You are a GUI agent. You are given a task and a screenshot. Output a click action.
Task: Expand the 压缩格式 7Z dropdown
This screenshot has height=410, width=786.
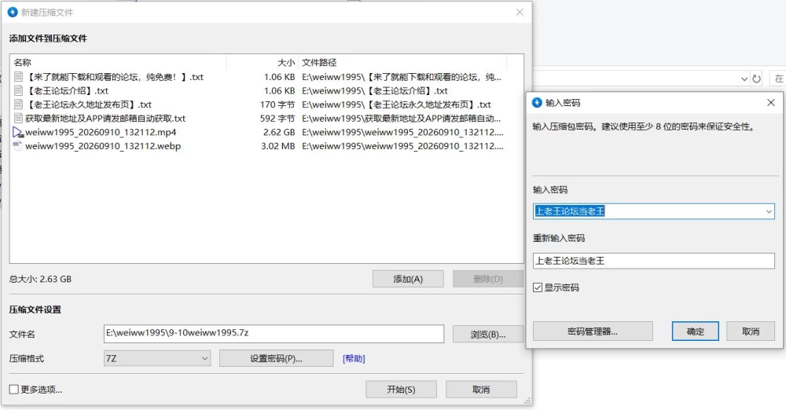(x=157, y=358)
